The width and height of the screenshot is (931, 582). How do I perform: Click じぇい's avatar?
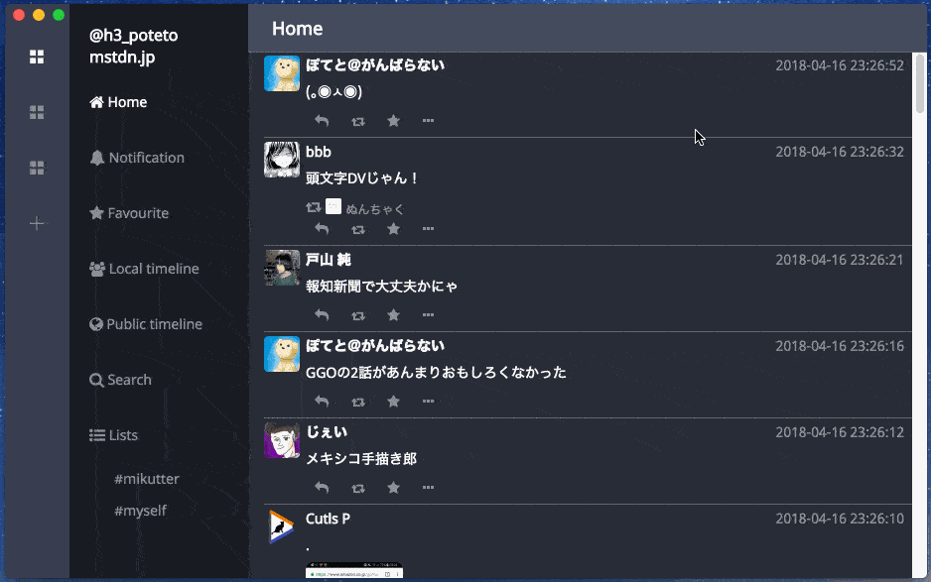(282, 440)
